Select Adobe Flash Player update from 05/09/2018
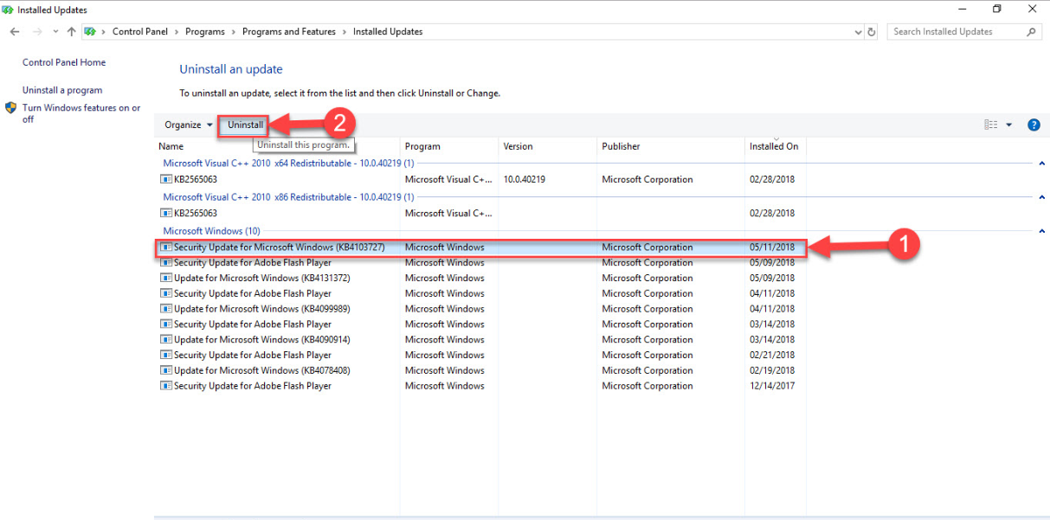The height and width of the screenshot is (520, 1050). 481,263
